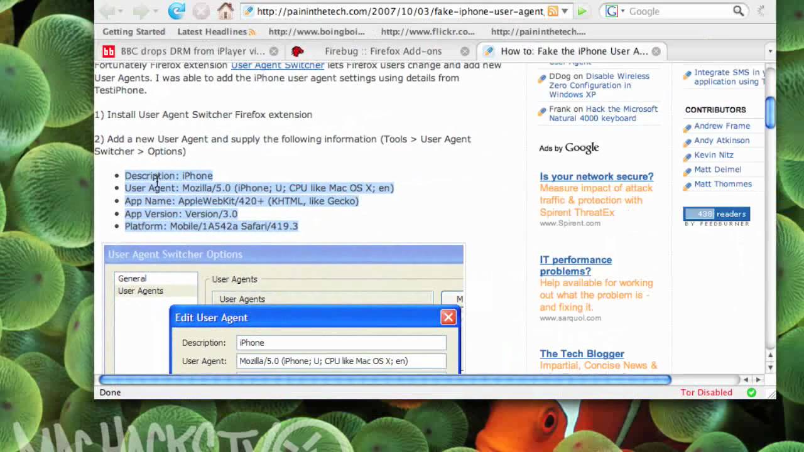
Task: Close the Firebug Firefox Add-ons tab
Action: pos(465,51)
